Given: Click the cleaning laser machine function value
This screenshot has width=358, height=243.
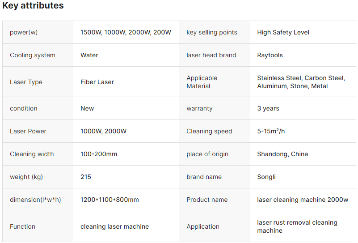Looking at the screenshot, I should click(114, 226).
